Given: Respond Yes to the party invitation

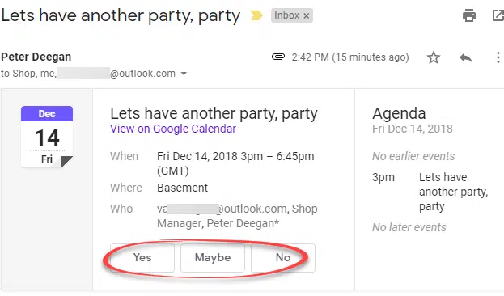Looking at the screenshot, I should tap(142, 257).
